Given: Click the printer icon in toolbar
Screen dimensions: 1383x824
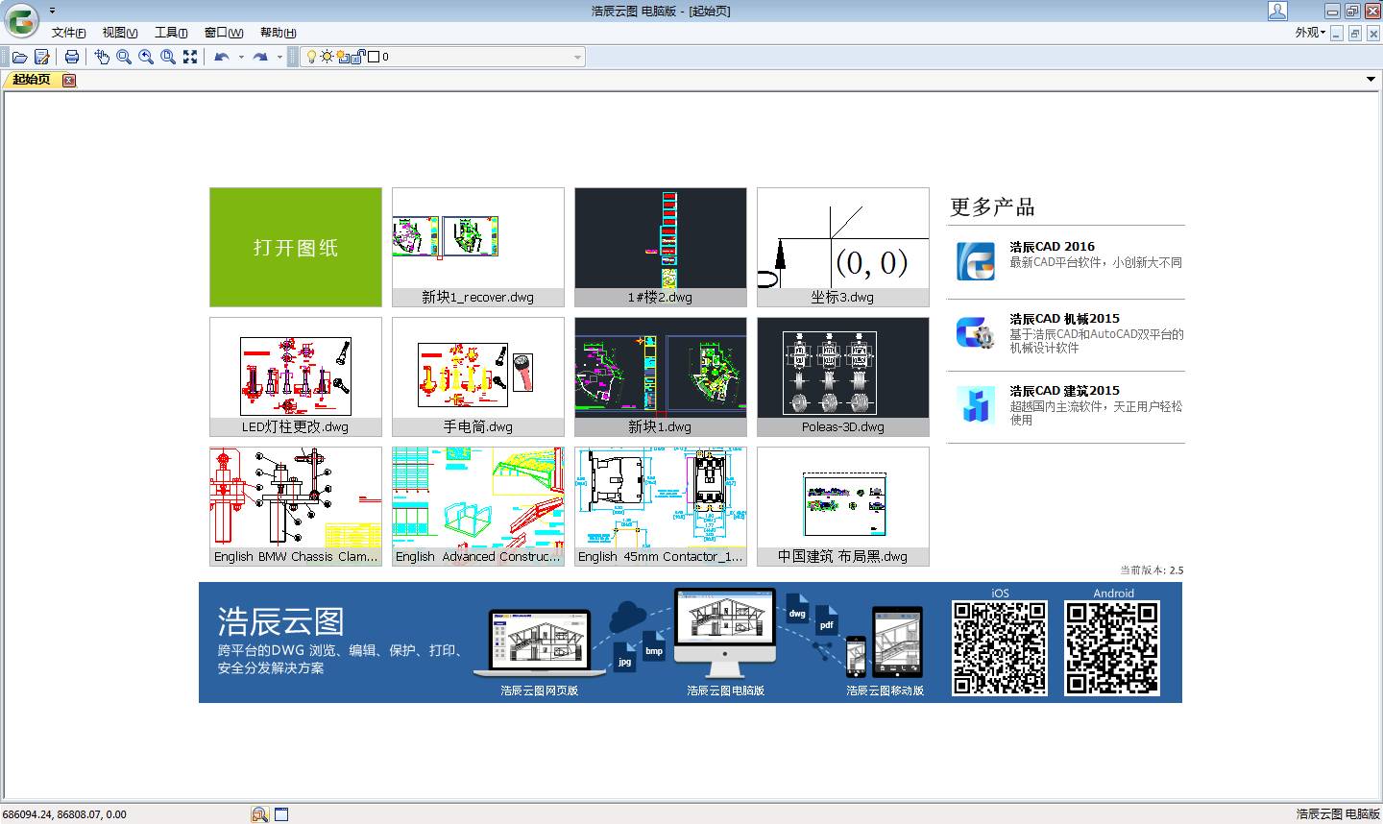Looking at the screenshot, I should pos(72,57).
